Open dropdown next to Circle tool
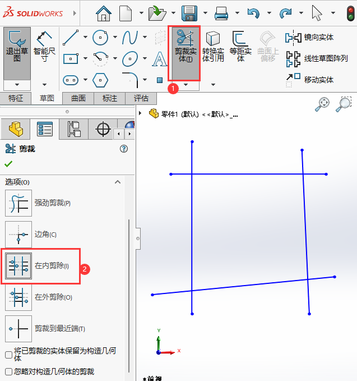The image size is (357, 381). 115,37
